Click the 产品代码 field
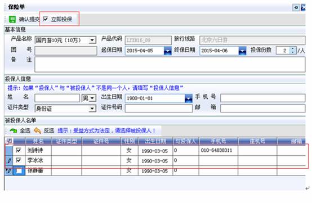This screenshot has height=203, width=312. pos(148,40)
